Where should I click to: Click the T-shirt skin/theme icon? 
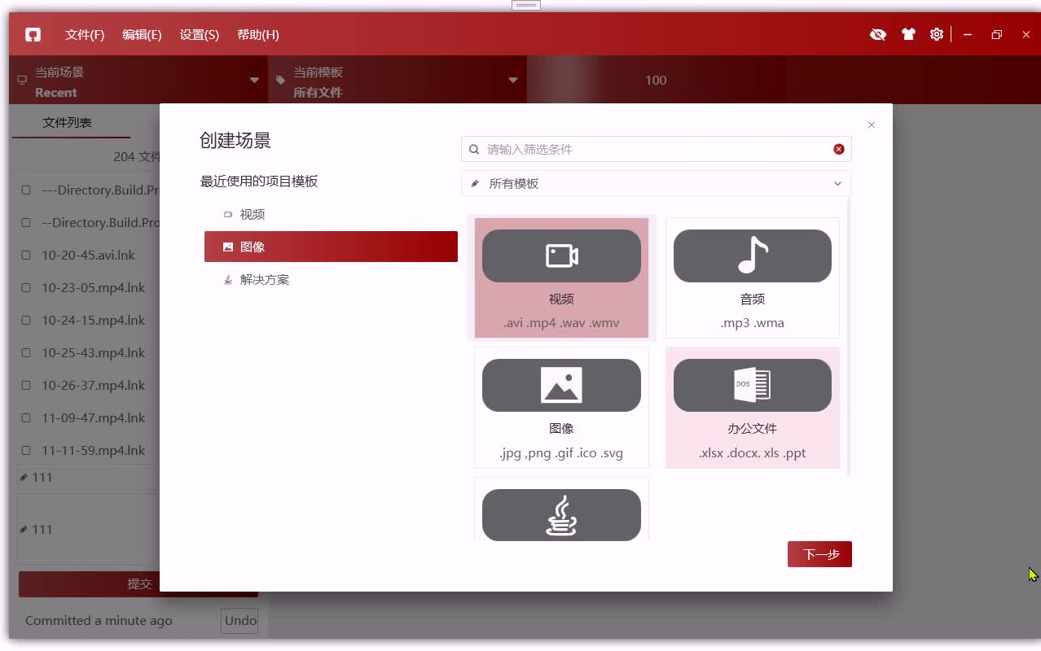(908, 34)
